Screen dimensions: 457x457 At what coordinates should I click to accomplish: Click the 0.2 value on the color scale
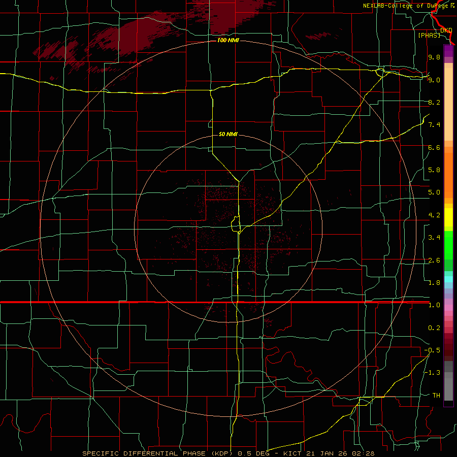[434, 328]
